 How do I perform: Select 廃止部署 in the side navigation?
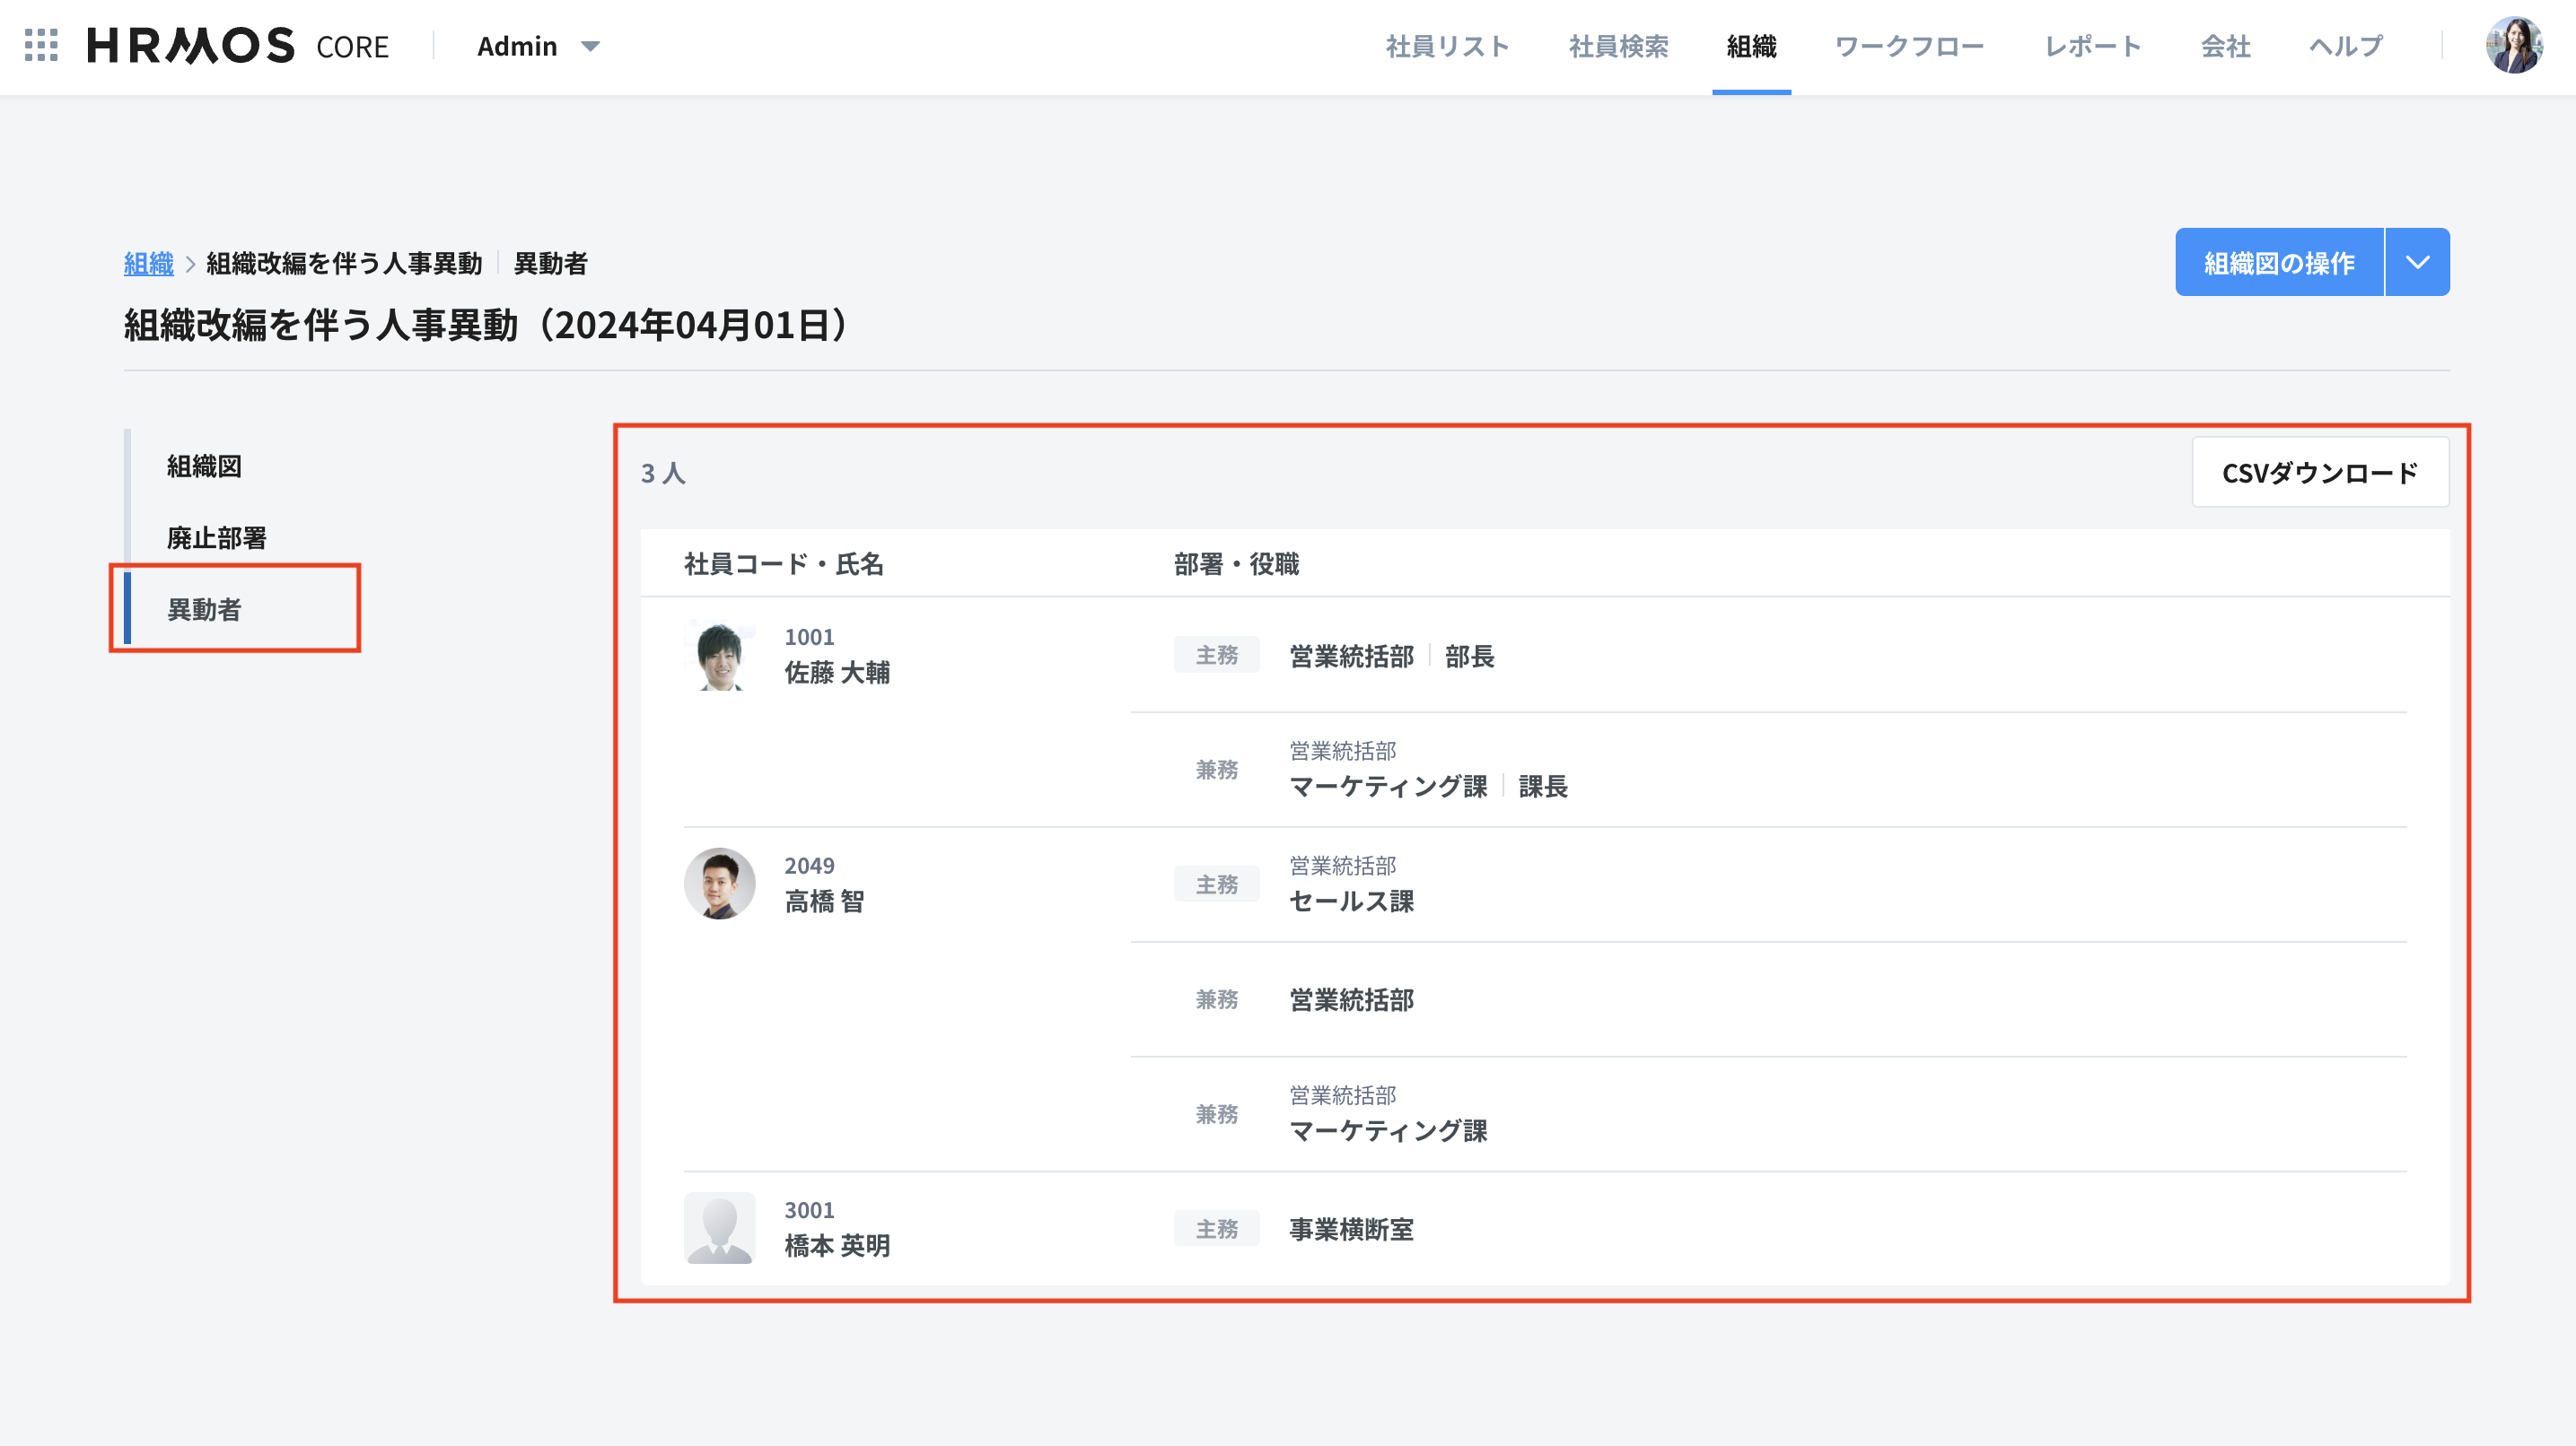[216, 538]
